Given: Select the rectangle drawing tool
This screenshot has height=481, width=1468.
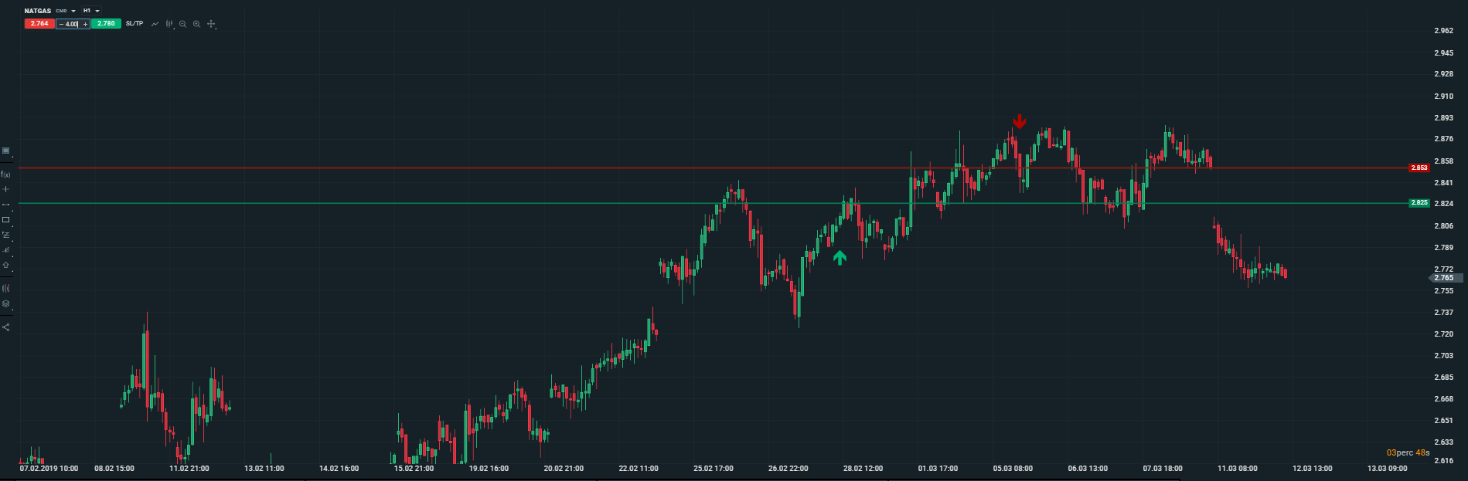Looking at the screenshot, I should tap(5, 220).
